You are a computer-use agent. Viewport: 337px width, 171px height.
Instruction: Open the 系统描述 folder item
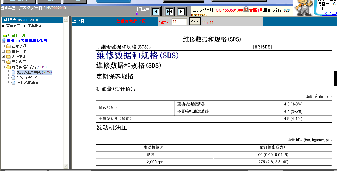(19, 57)
